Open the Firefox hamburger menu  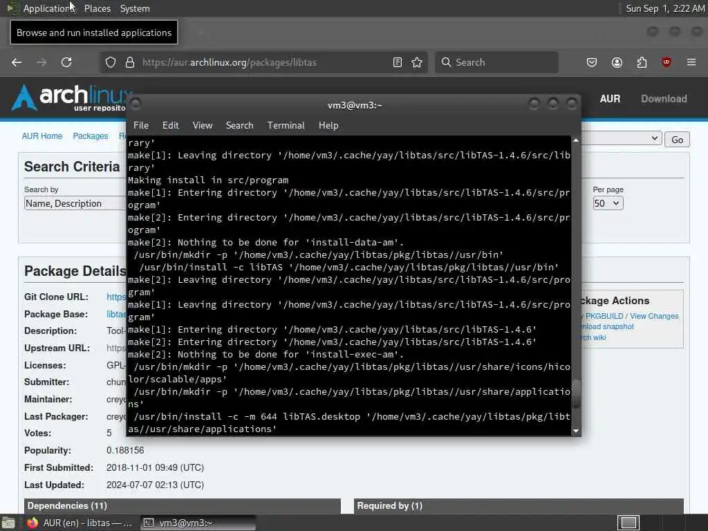(691, 62)
